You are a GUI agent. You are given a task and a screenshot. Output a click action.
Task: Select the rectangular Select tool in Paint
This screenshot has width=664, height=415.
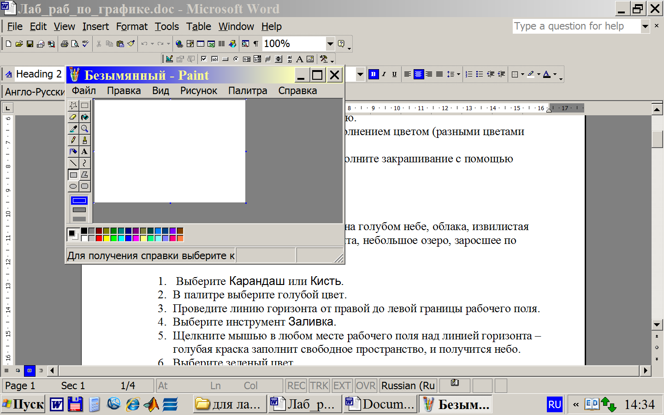(x=85, y=106)
